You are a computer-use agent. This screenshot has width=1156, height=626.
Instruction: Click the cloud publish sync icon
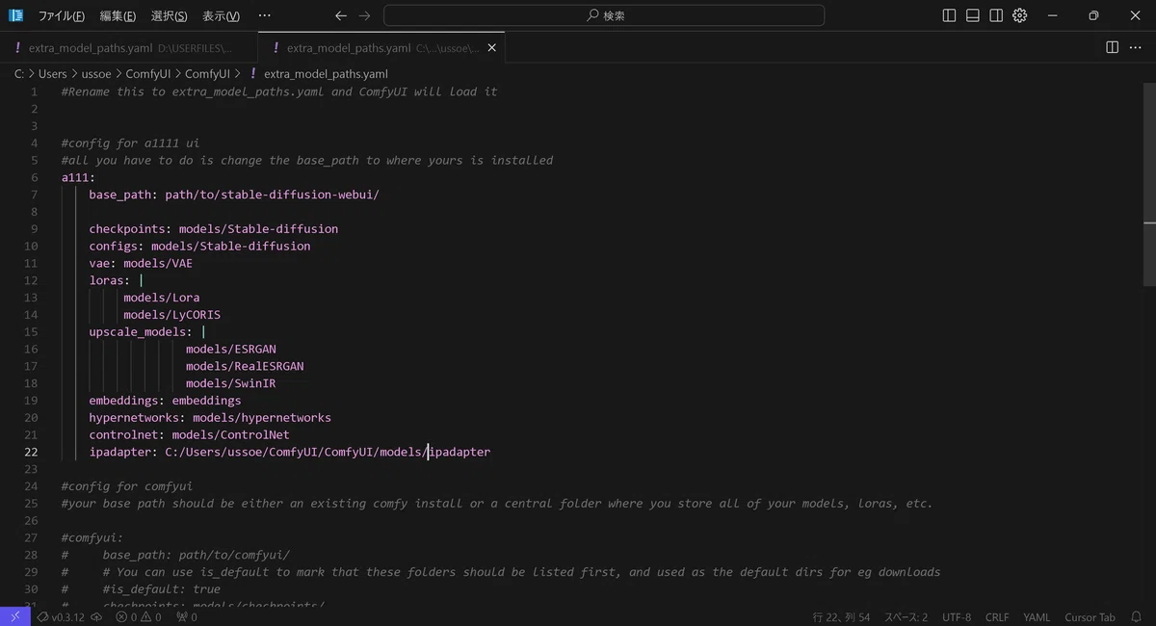click(x=96, y=617)
